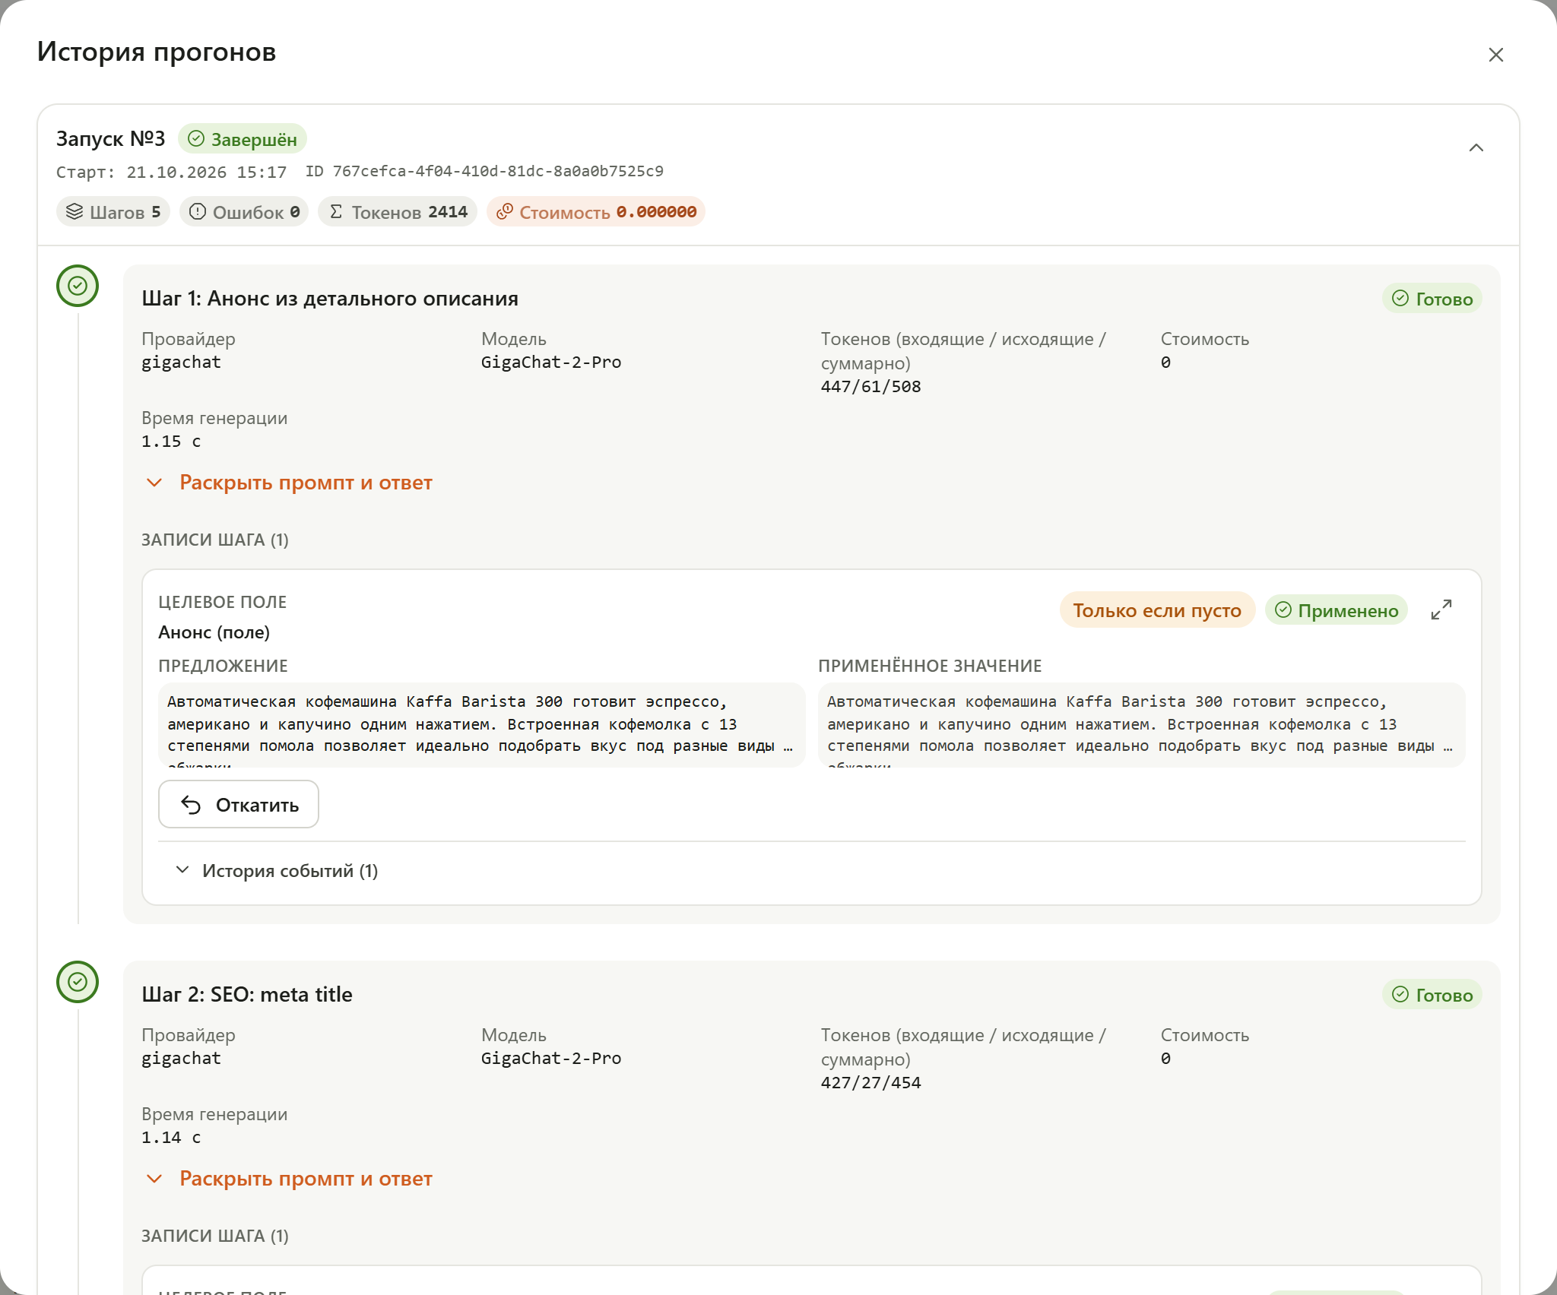This screenshot has width=1557, height=1295.
Task: Collapse the Запуск №3 run panel
Action: click(x=1476, y=147)
